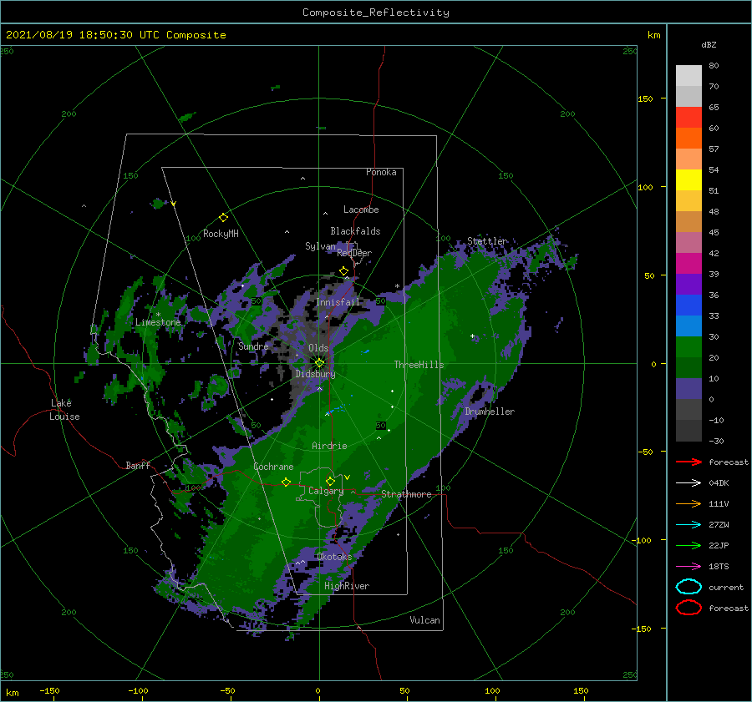Click the green 22JP arrow icon
The image size is (752, 702).
(x=688, y=545)
